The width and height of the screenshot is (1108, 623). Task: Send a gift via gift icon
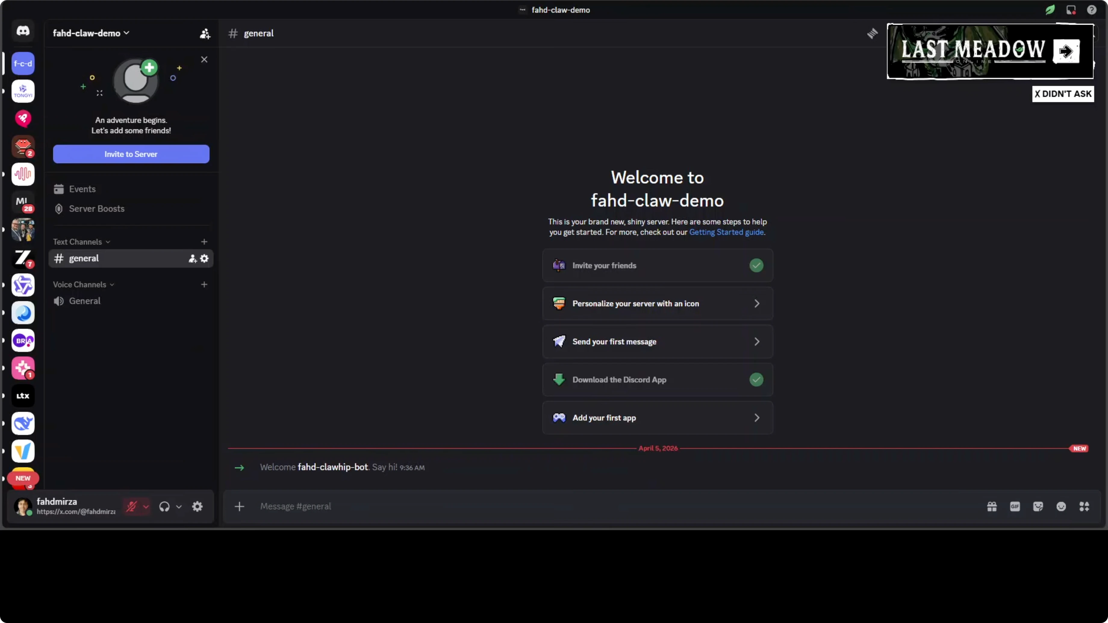pyautogui.click(x=992, y=507)
